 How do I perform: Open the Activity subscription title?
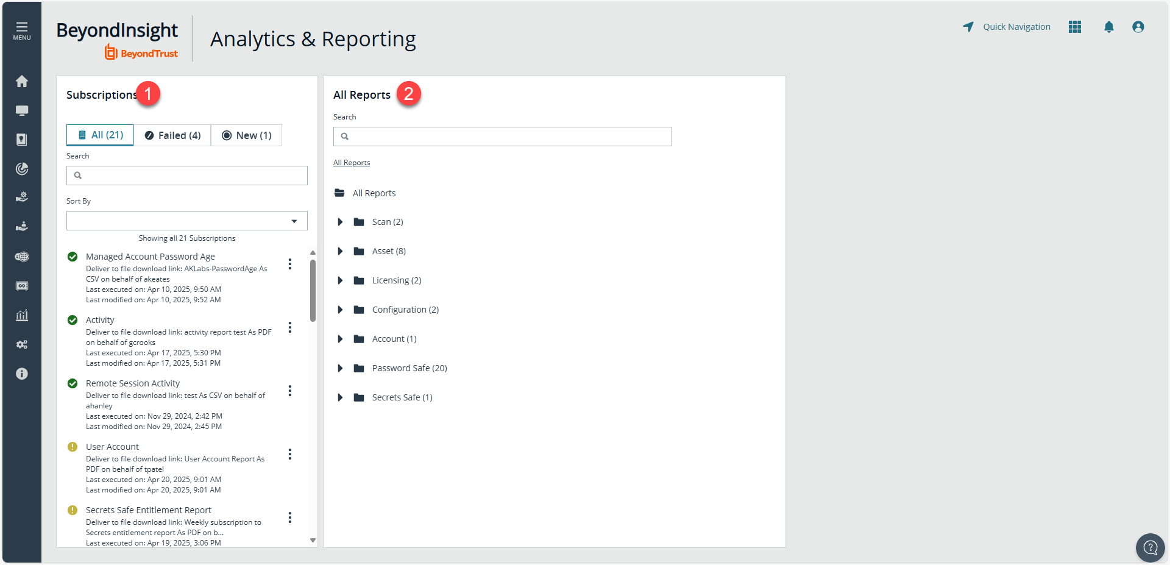(x=100, y=320)
